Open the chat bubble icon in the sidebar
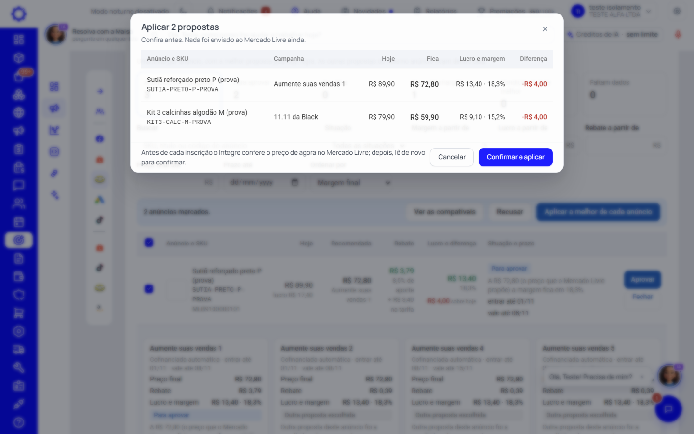The image size is (694, 434). click(19, 185)
